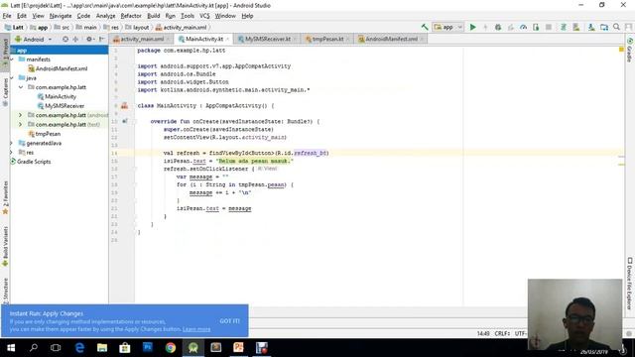The width and height of the screenshot is (635, 357).
Task: Open Chrome from the taskbar
Action: pos(171,348)
